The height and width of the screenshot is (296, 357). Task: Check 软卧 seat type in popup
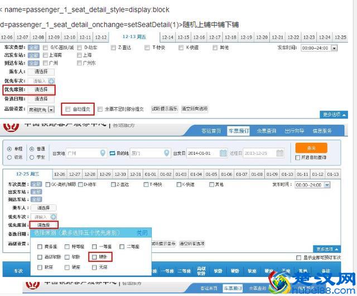[67, 257]
